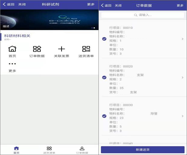Open 更多 menu in 订单数据 header

(x=180, y=5)
